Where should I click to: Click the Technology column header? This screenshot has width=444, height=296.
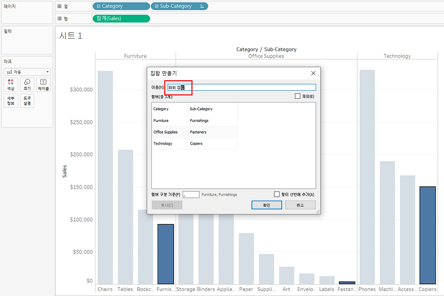point(397,56)
